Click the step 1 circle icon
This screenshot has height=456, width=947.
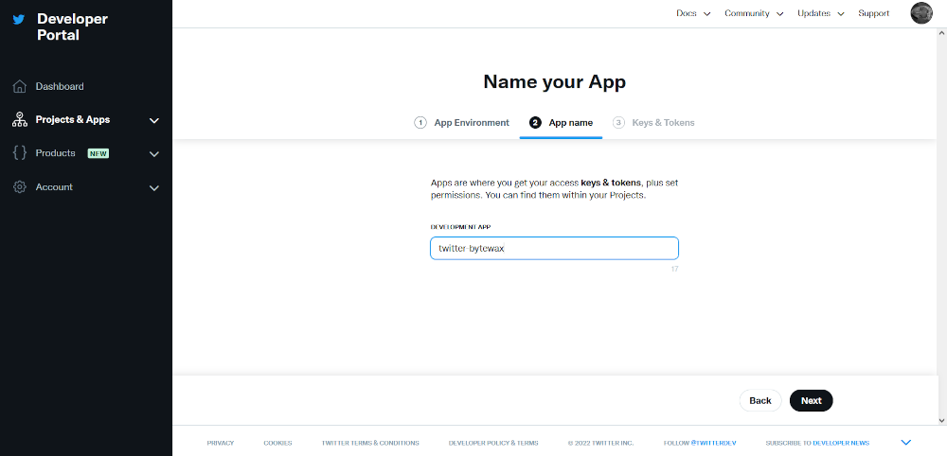(x=420, y=122)
